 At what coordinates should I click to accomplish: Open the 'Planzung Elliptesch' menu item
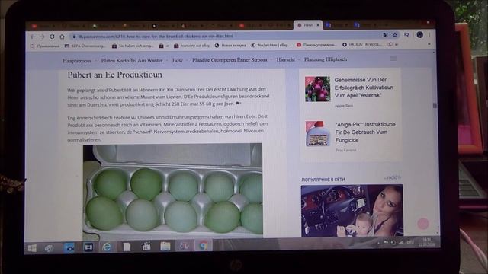(x=326, y=59)
